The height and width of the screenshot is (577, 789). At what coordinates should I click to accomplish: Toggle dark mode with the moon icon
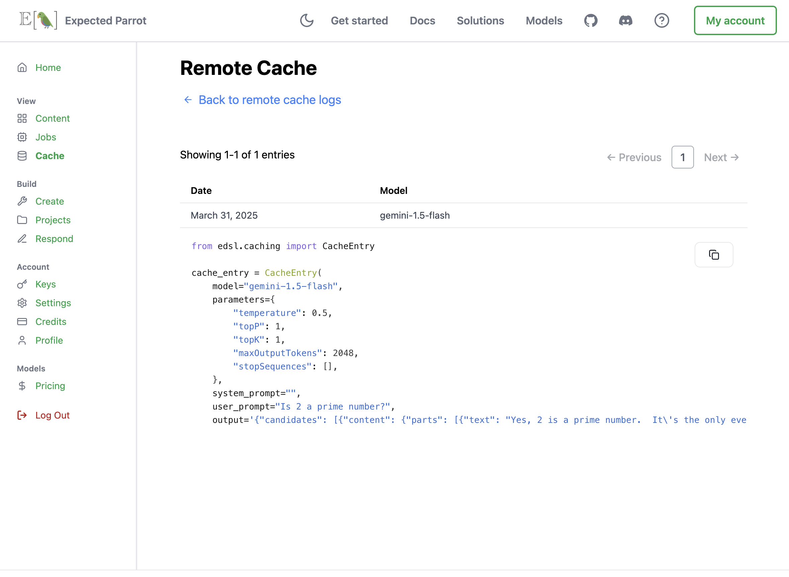[306, 20]
